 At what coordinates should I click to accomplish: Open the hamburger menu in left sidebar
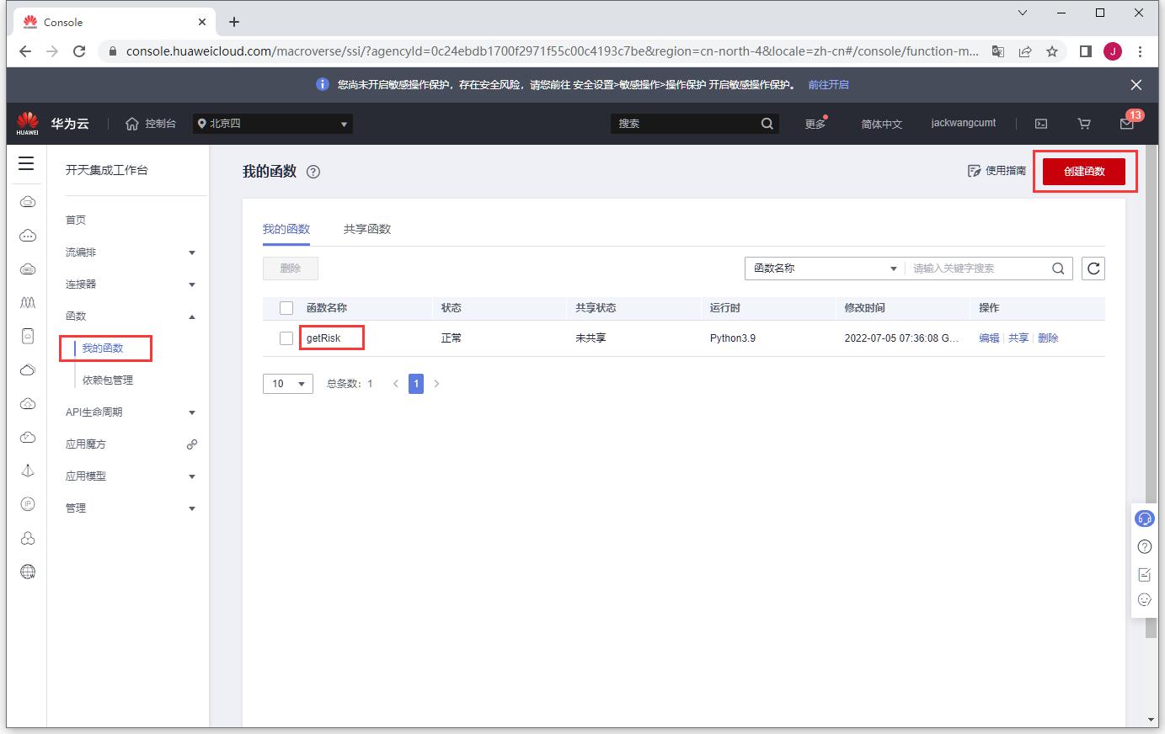[27, 163]
